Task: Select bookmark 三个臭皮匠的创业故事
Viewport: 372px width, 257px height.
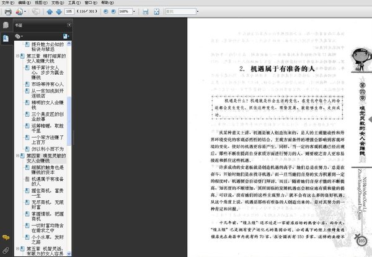Action: [x=48, y=117]
